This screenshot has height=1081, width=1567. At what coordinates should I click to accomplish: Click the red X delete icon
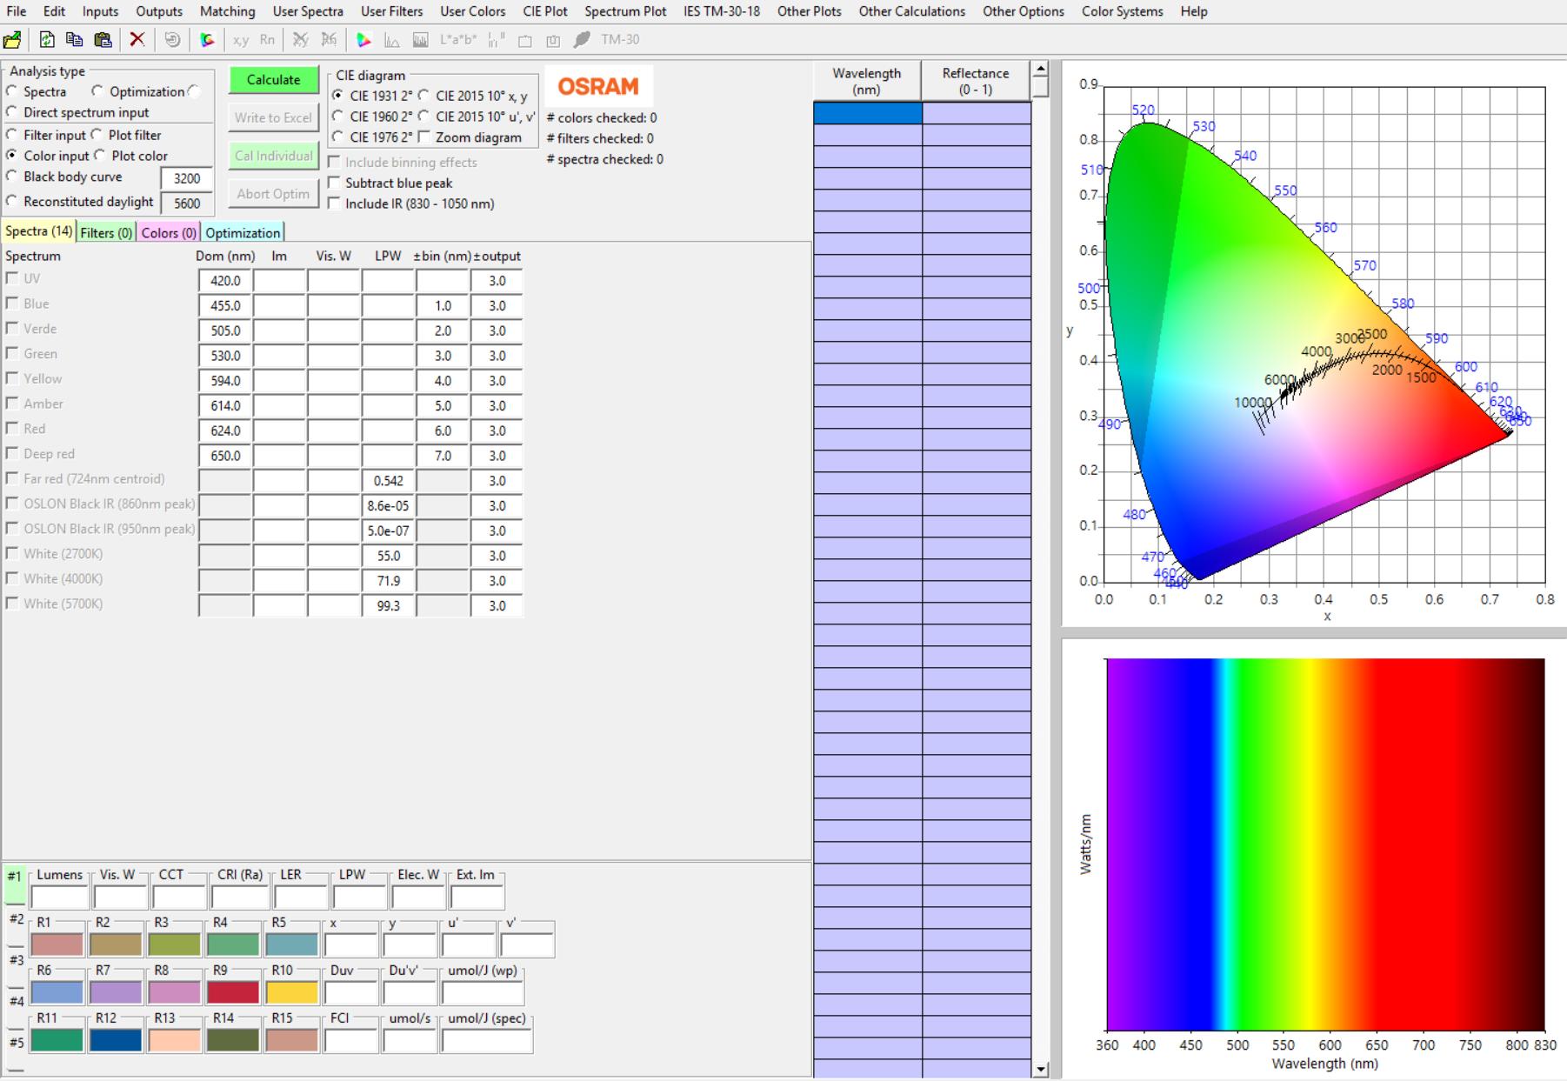137,40
